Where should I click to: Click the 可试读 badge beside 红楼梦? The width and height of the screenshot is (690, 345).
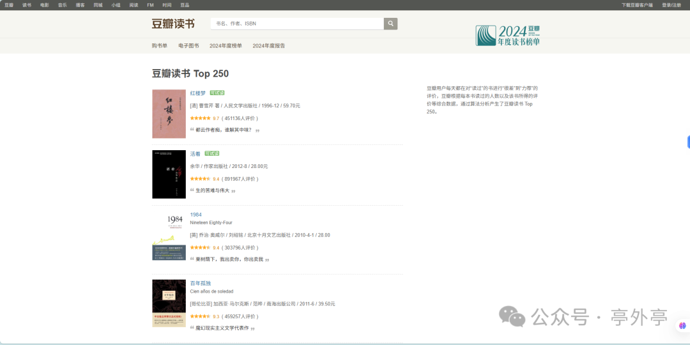(x=217, y=93)
